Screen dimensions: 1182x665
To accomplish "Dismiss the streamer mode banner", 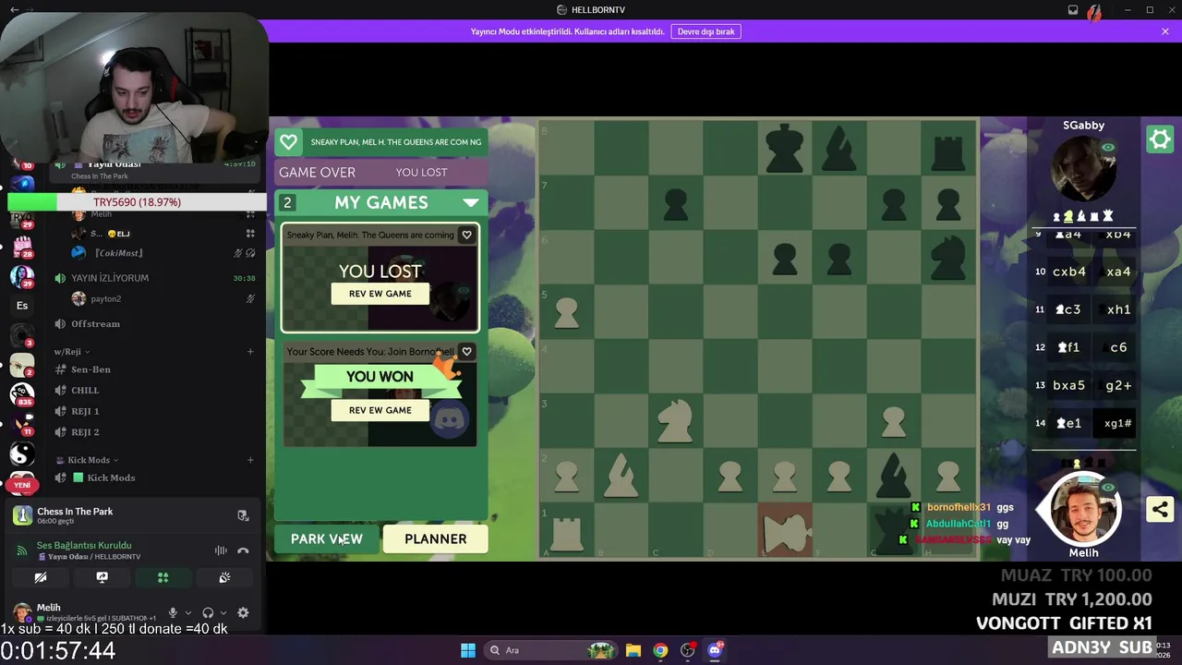I will 1165,31.
